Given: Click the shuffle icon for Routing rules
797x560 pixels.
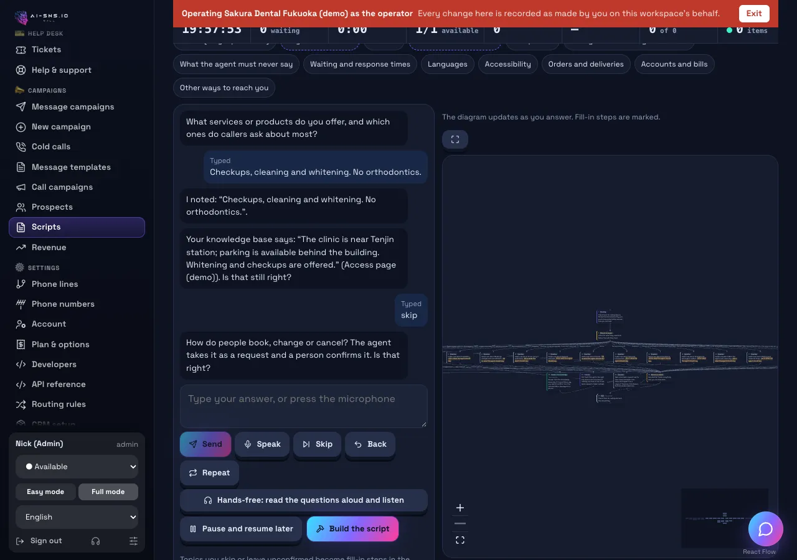Looking at the screenshot, I should pyautogui.click(x=21, y=404).
